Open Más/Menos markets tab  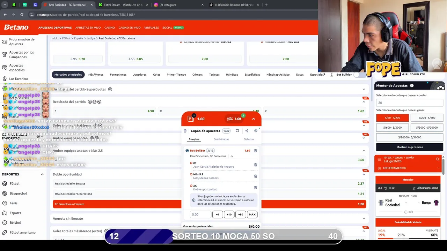(96, 75)
